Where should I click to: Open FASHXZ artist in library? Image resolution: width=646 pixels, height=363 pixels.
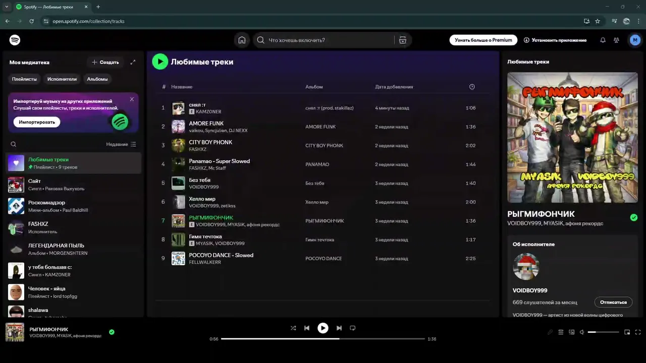click(74, 227)
